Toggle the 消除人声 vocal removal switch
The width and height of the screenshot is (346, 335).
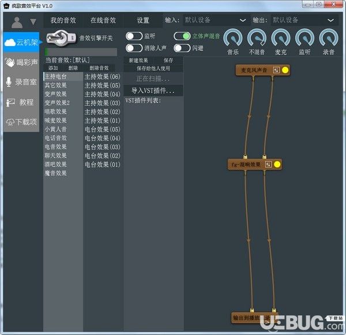134,48
